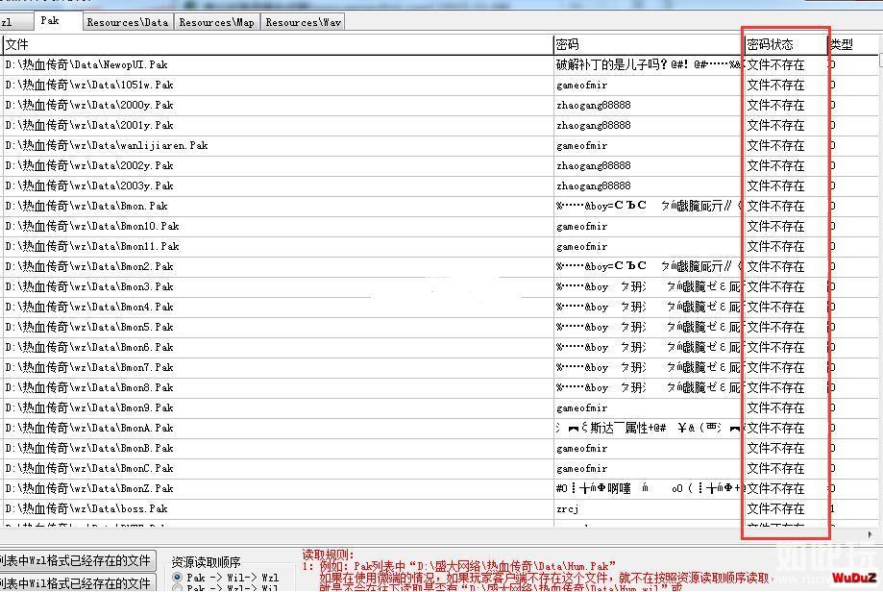Click the zhaogang88888 password for 2003y.Pak
This screenshot has width=883, height=592.
tap(594, 185)
